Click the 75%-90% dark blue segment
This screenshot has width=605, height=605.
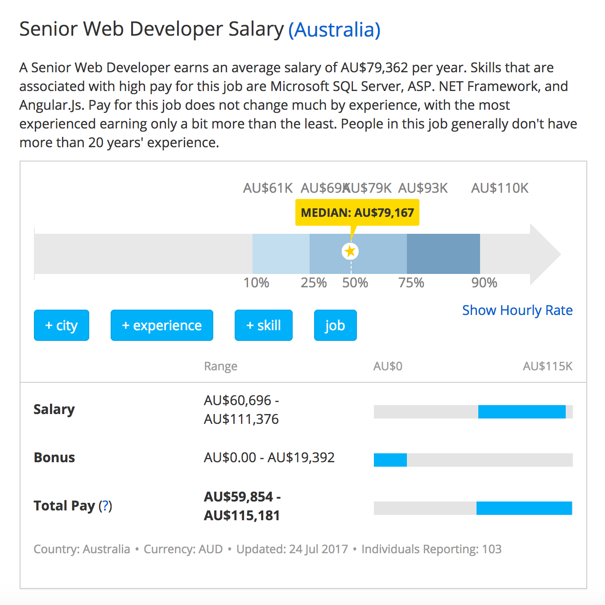tap(443, 253)
